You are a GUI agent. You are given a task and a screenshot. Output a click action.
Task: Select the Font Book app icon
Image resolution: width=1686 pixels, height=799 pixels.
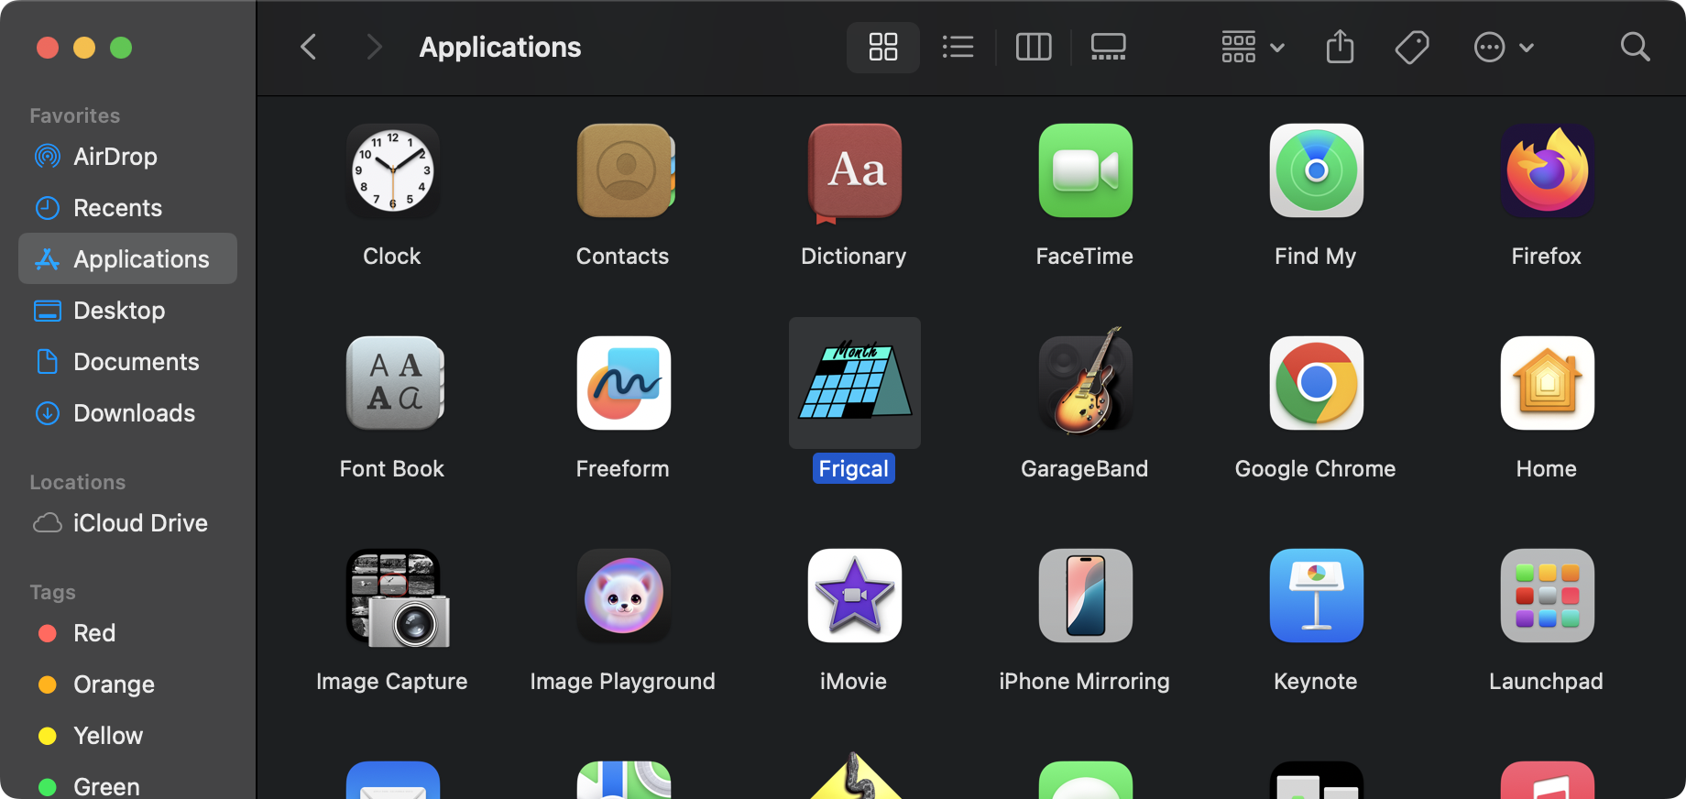click(395, 383)
